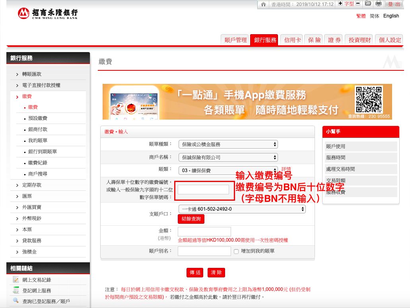Image resolution: width=410 pixels, height=308 pixels.
Task: Switch to the 信用卡 tab
Action: point(292,40)
